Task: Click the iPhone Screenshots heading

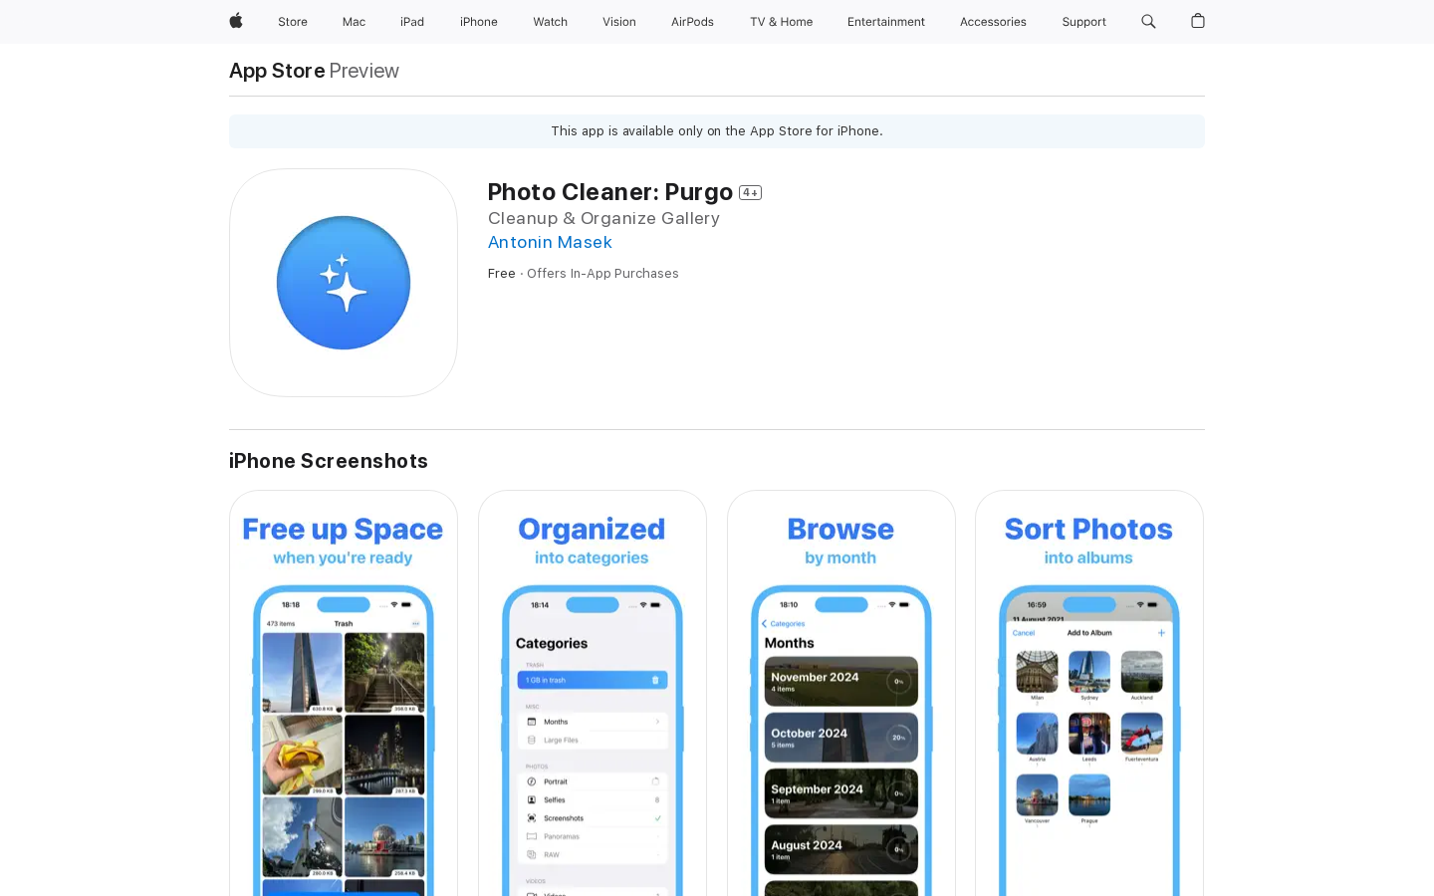Action: 329,461
